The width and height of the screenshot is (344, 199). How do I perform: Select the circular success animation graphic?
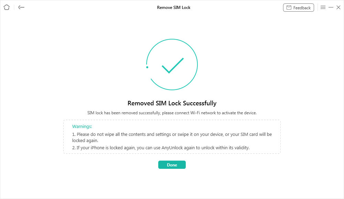[x=172, y=65]
